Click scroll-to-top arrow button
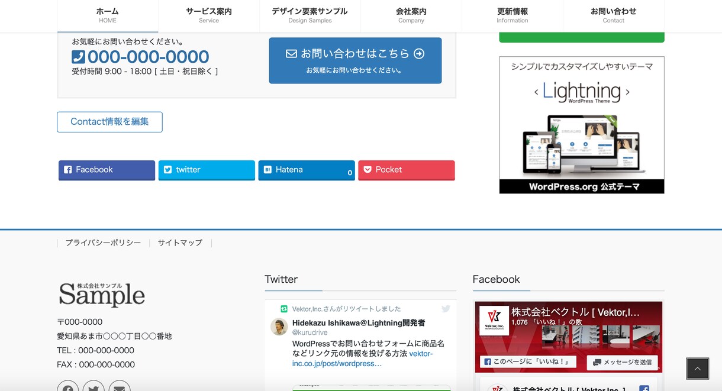The width and height of the screenshot is (722, 391). coord(697,369)
